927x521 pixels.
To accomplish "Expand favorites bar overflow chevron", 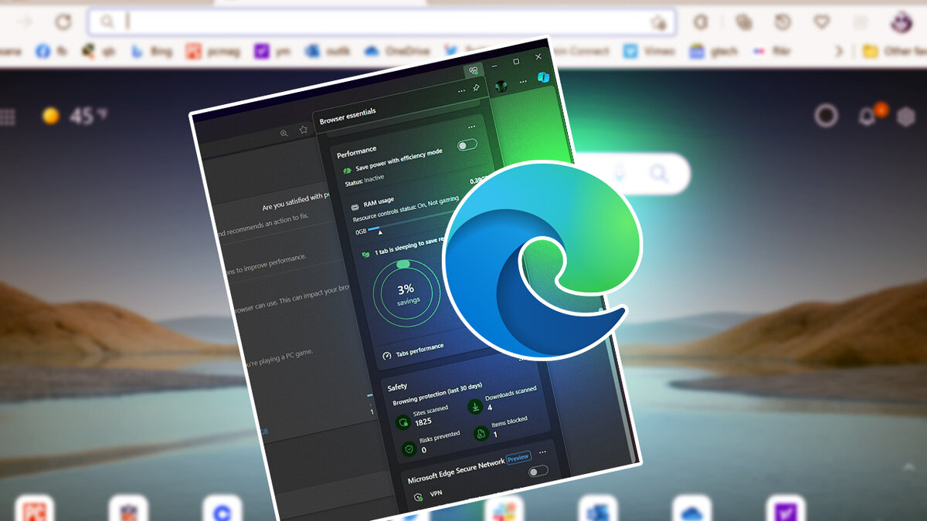I will (x=840, y=51).
